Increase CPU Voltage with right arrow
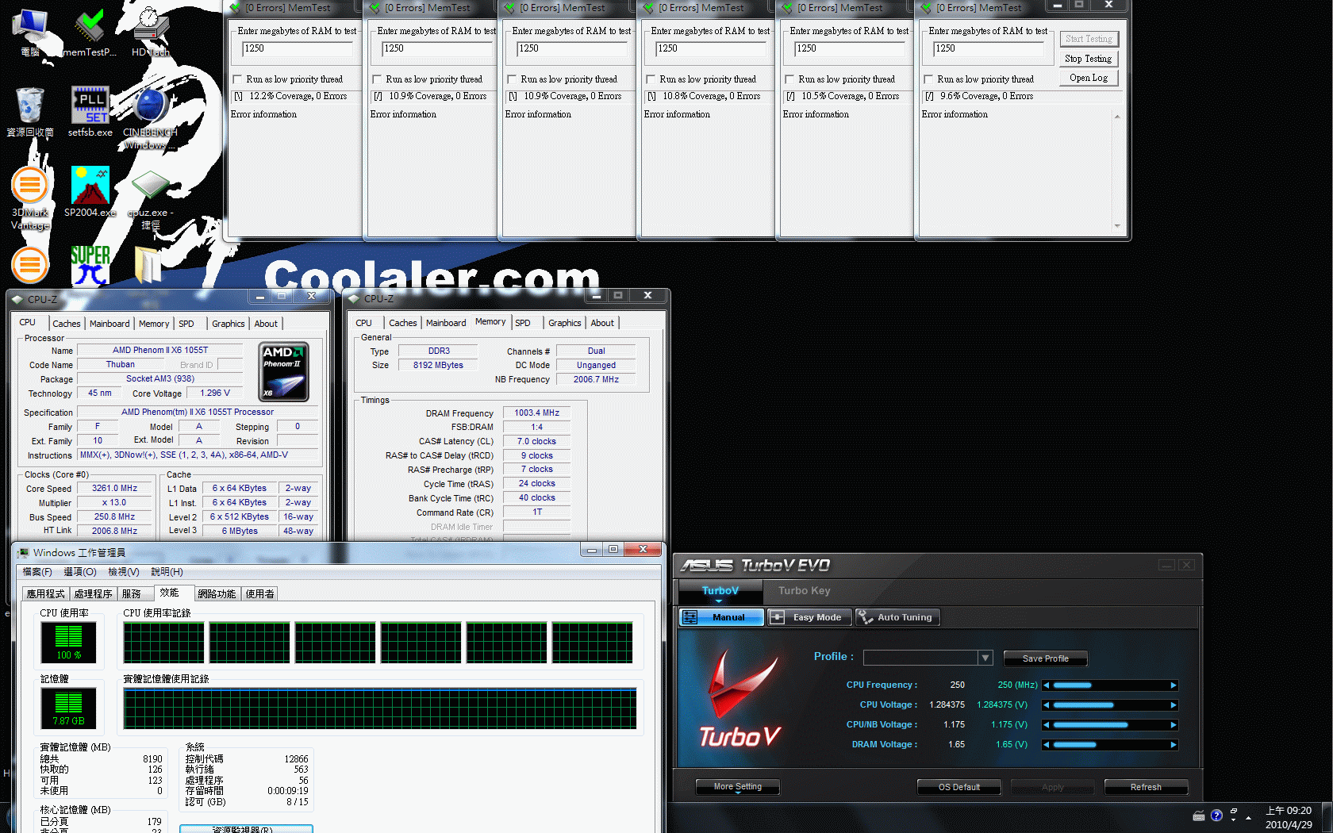 1173,705
